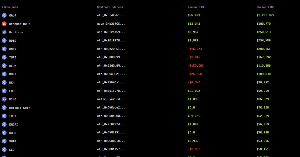The width and height of the screenshot is (300, 157).
Task: Click the BDID Ethereum icon
Action: click(4, 40)
